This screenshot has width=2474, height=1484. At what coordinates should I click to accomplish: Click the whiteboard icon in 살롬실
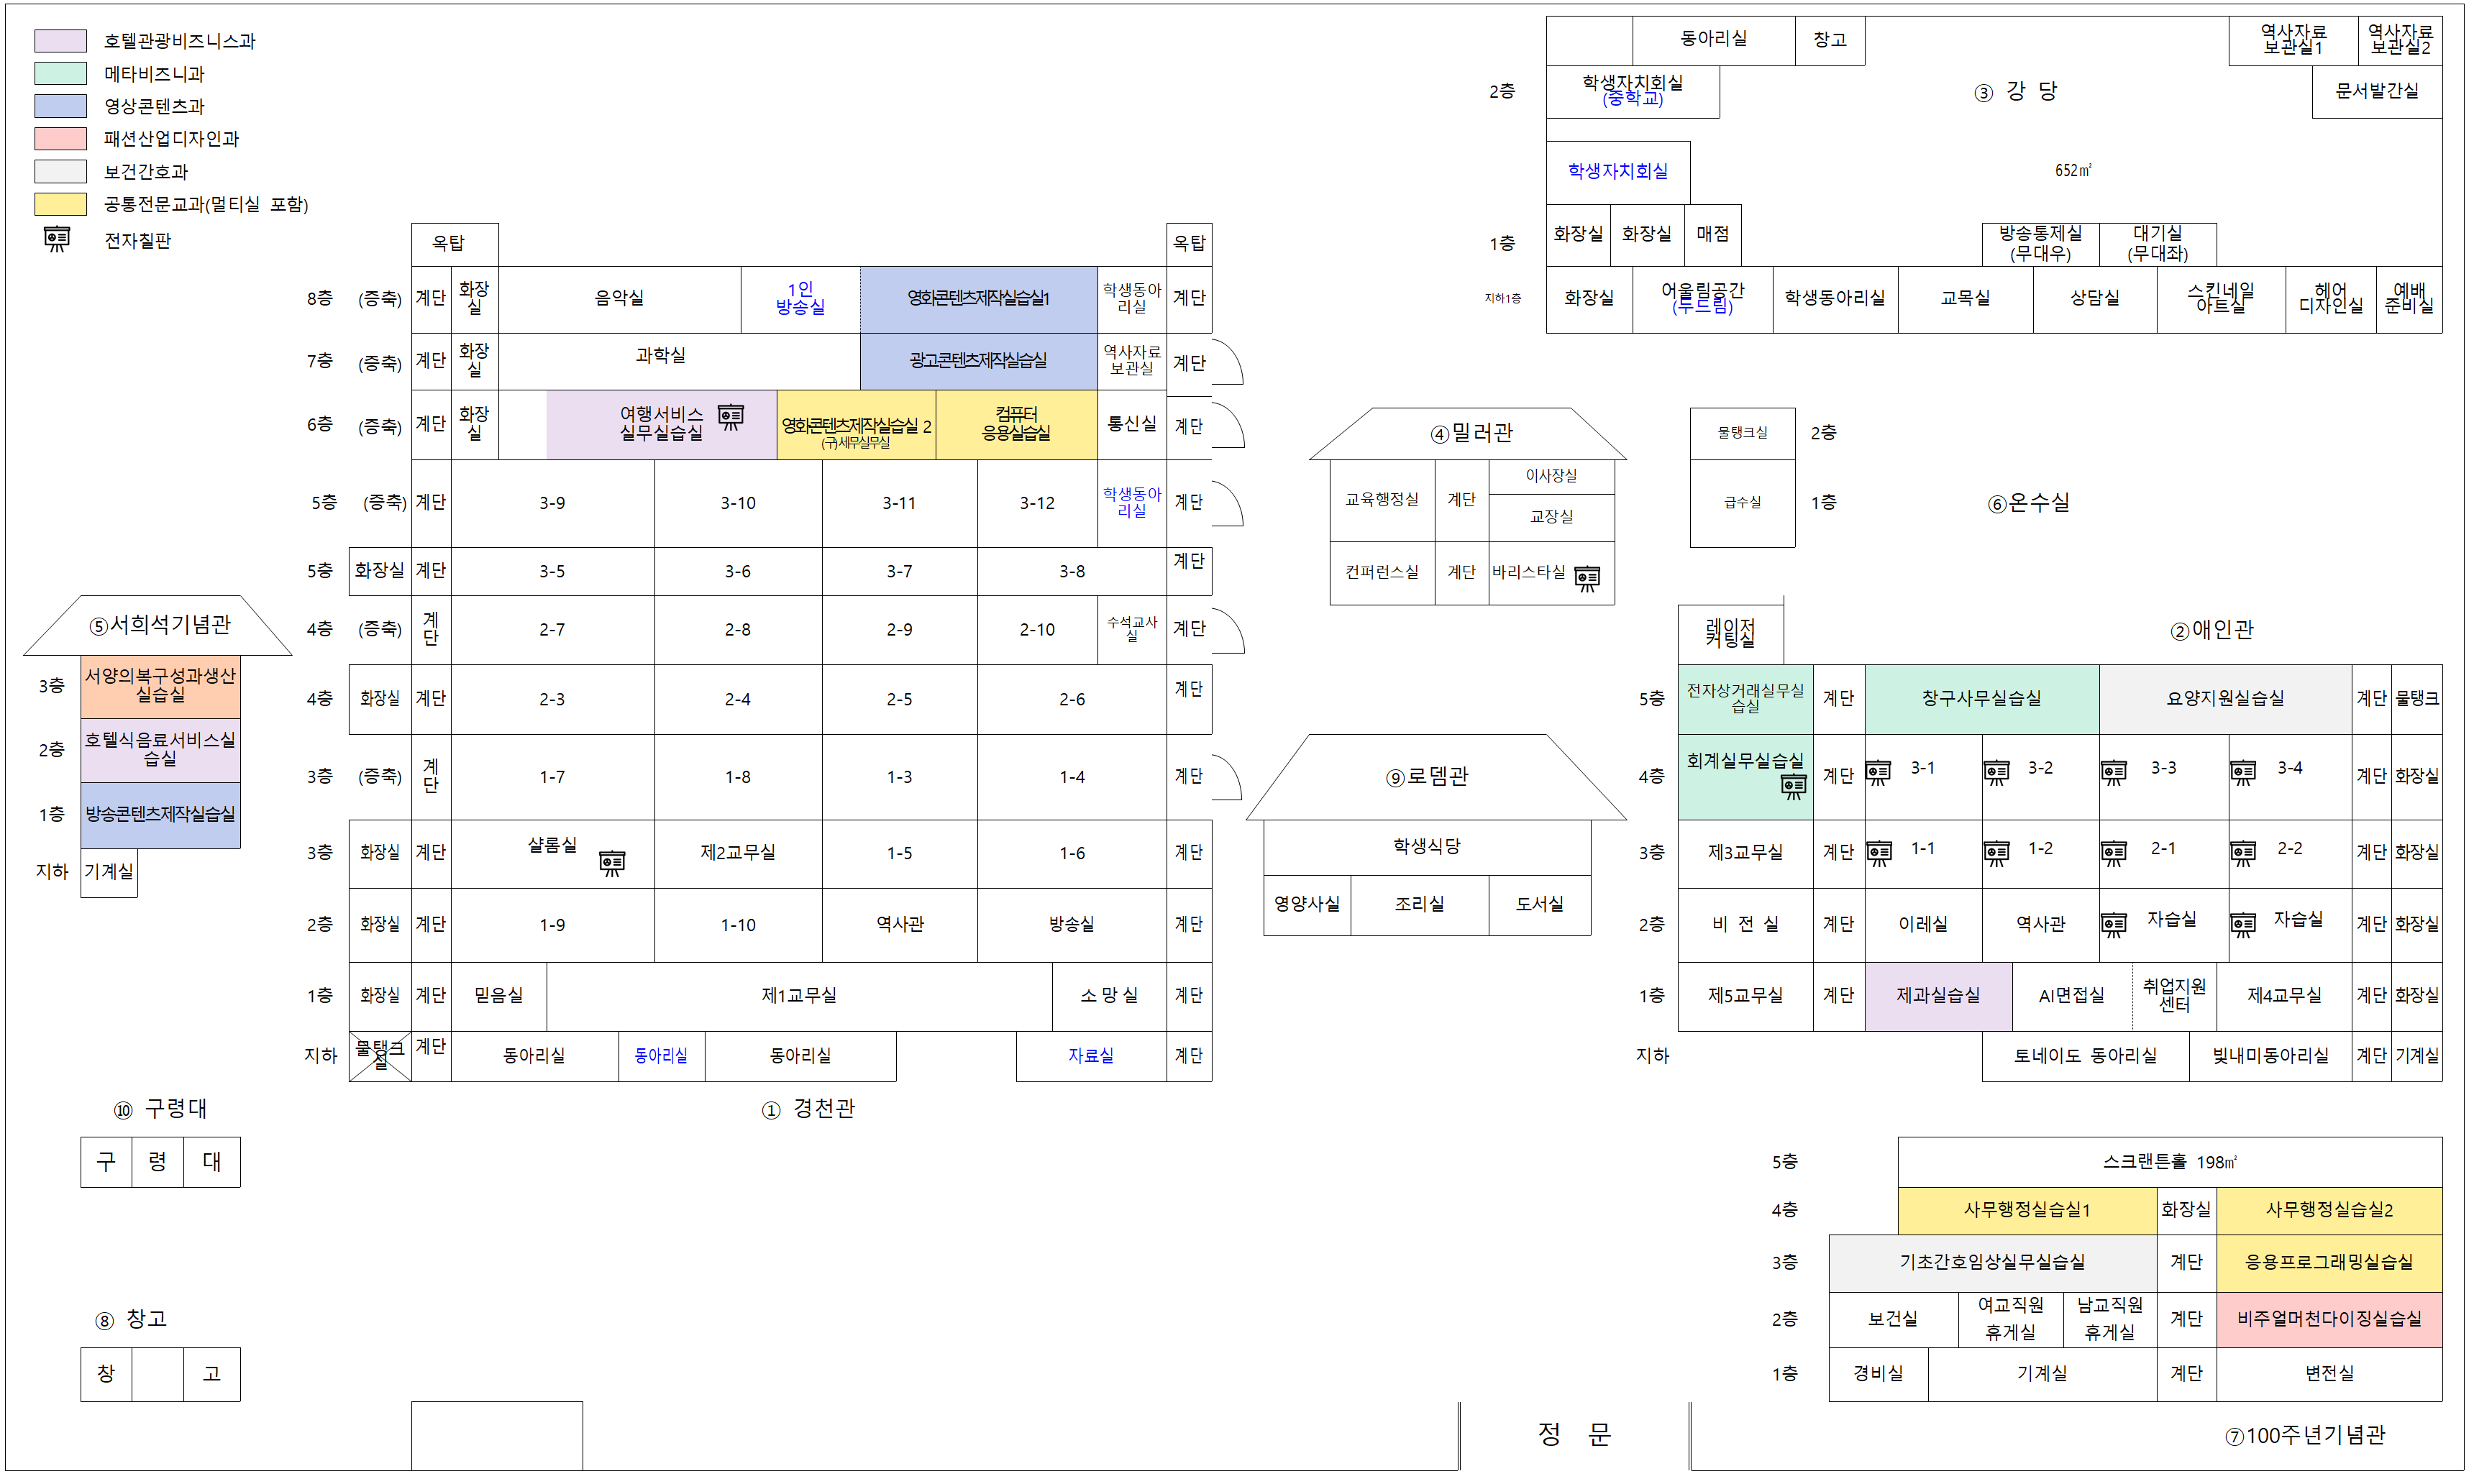point(611,862)
